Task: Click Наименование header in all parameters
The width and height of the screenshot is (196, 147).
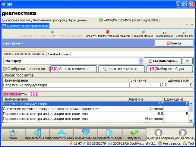Action: [64, 99]
